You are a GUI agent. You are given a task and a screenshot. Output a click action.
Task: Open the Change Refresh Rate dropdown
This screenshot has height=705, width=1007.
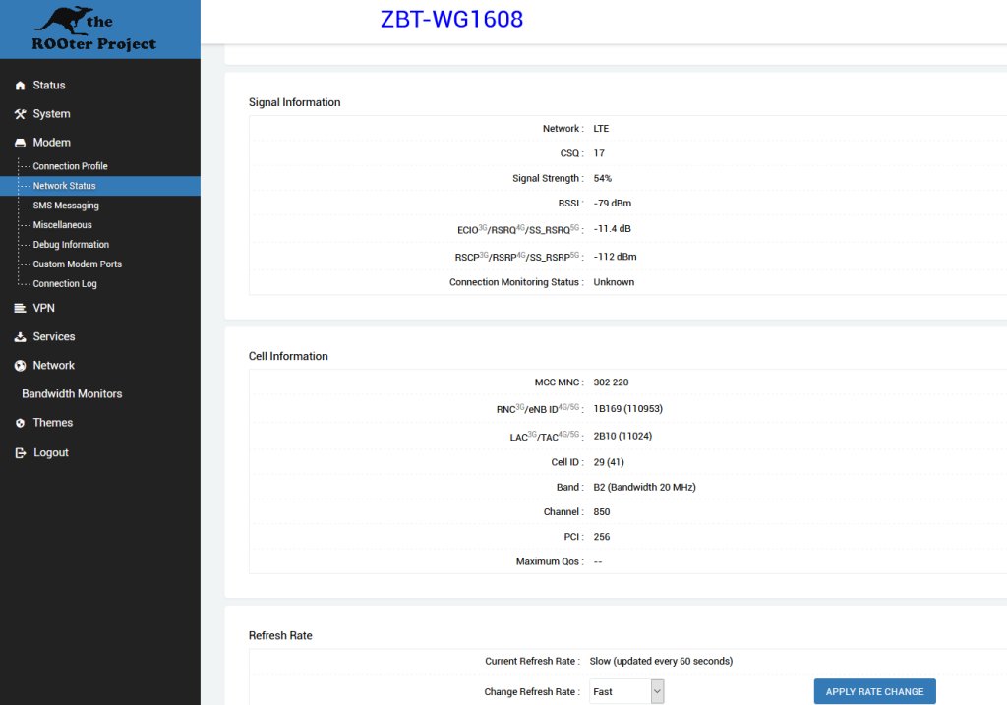tap(626, 691)
